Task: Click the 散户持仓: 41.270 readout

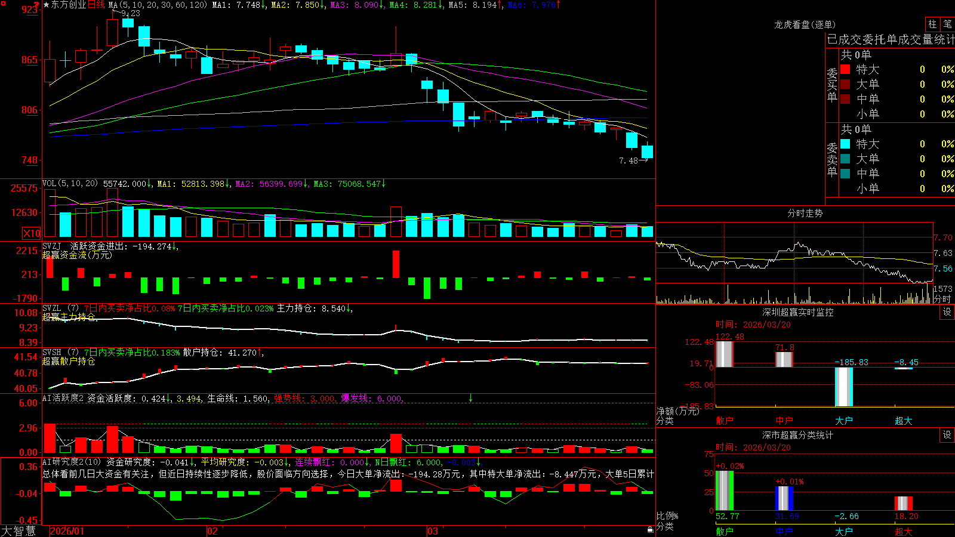Action: (220, 353)
